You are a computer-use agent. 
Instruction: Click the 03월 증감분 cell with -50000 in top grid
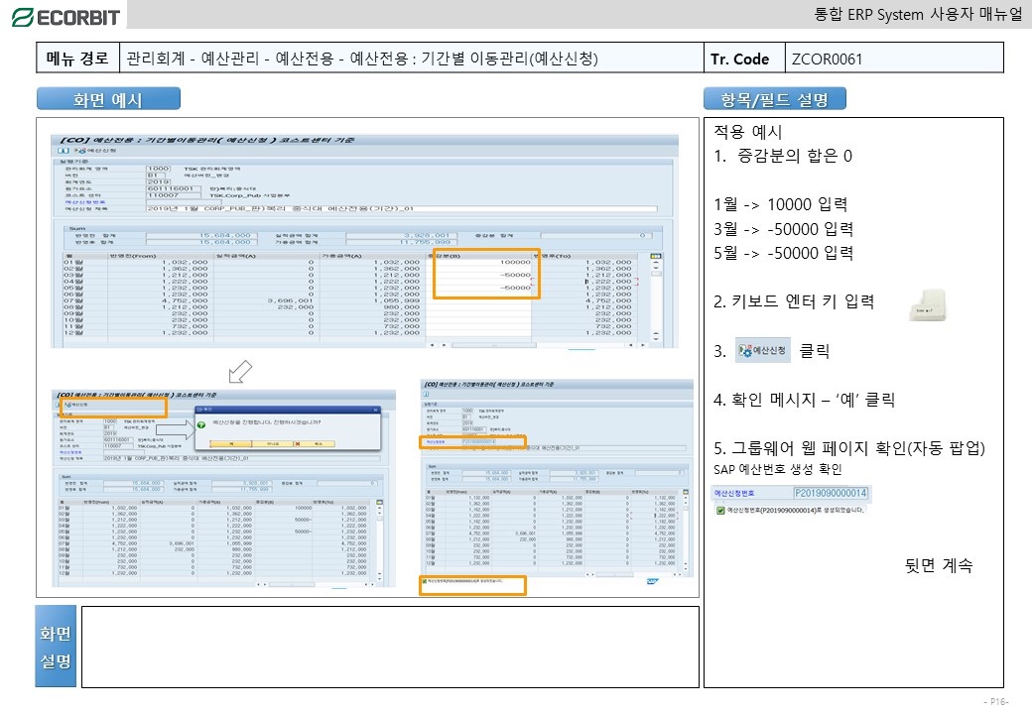coord(479,275)
